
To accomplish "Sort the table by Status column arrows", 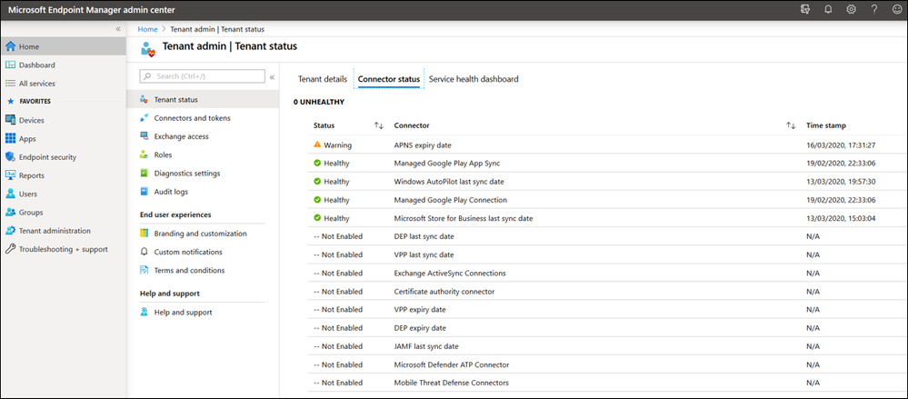I will tap(379, 125).
